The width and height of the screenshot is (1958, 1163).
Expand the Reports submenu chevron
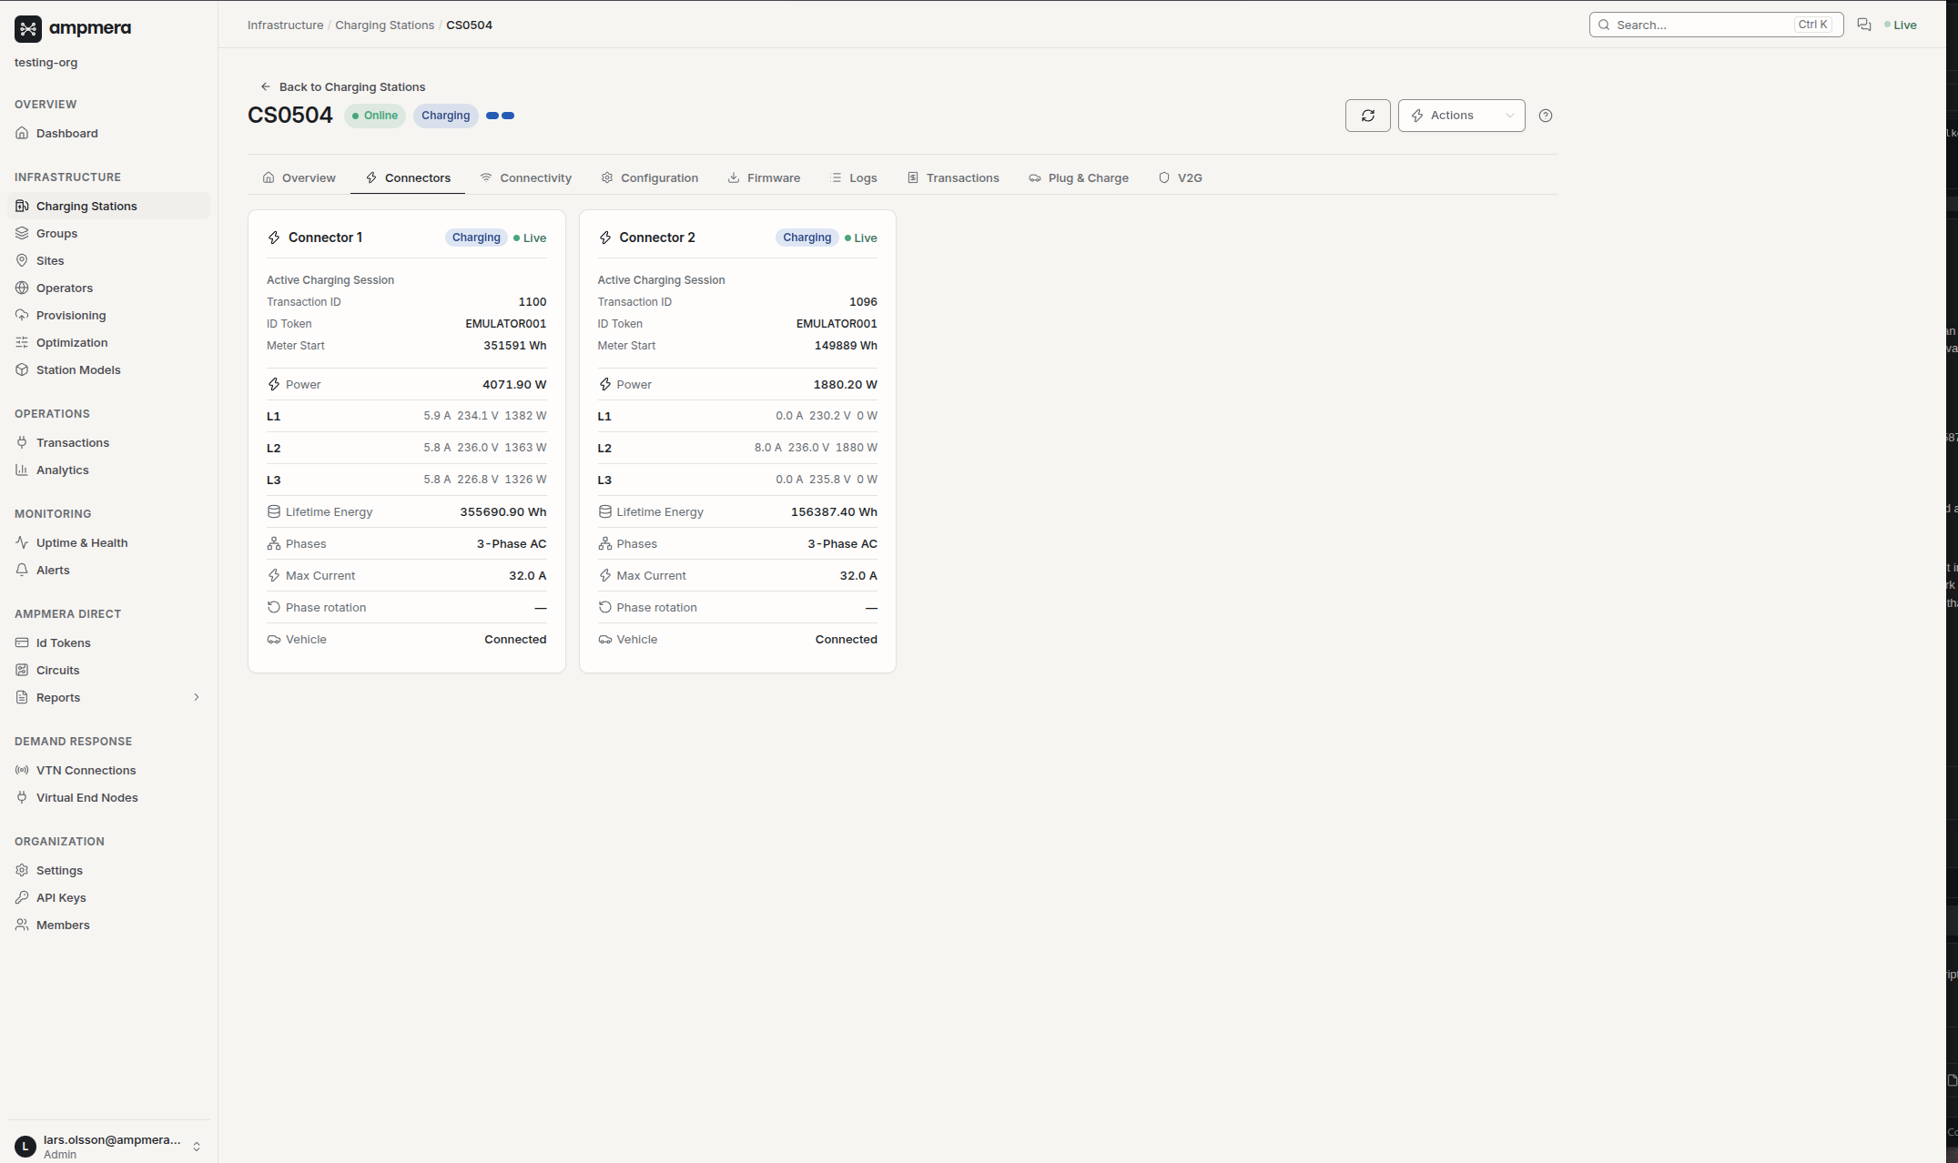click(196, 697)
